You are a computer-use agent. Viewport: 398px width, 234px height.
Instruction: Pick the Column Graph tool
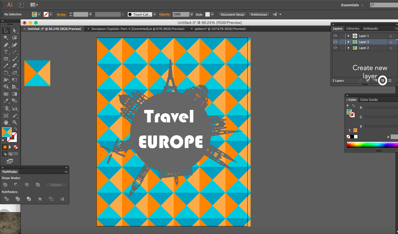15,108
